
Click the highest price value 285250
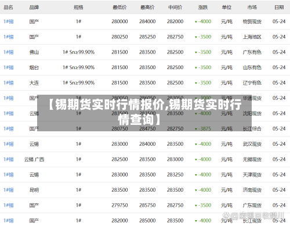click(147, 37)
